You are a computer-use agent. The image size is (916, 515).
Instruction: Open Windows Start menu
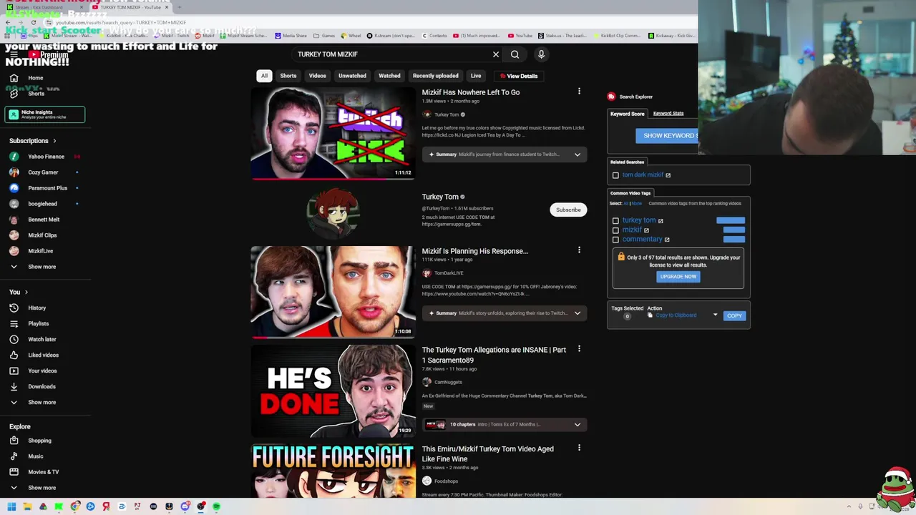[x=11, y=506]
